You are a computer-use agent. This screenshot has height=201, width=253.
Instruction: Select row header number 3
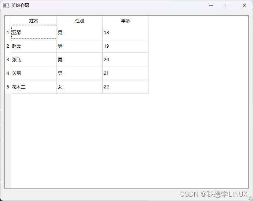[x=8, y=59]
